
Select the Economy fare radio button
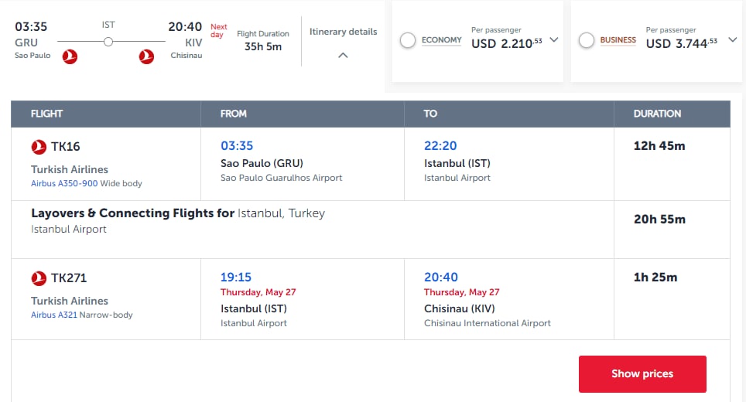[x=408, y=40]
